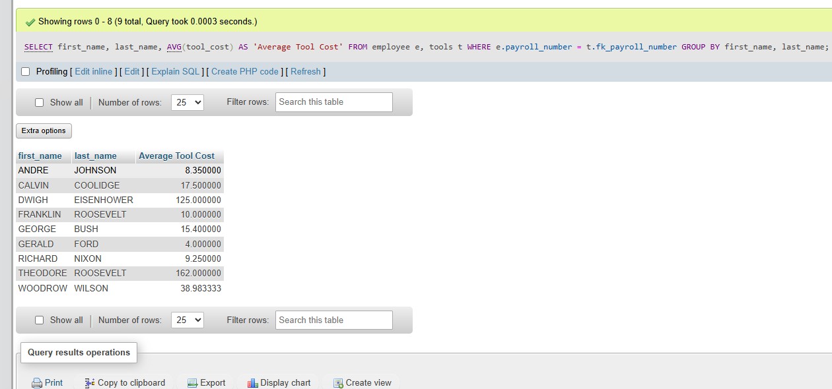
Task: Select the 8.350000 value cell
Action: (x=180, y=170)
